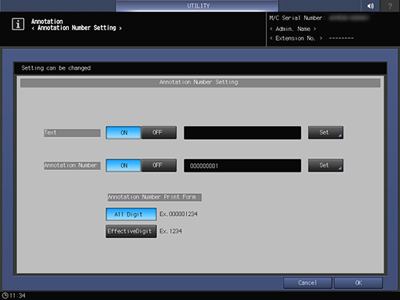Click the Text label
This screenshot has width=400, height=300.
pyautogui.click(x=72, y=133)
